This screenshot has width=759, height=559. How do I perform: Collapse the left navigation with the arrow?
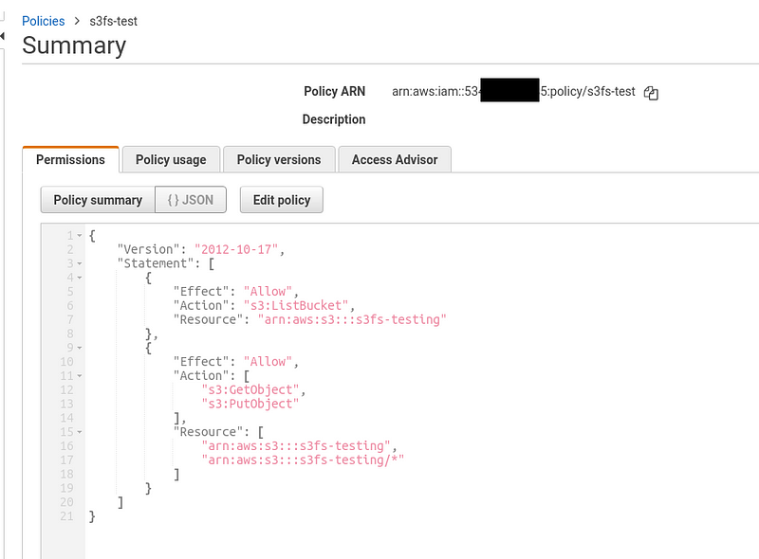(x=3, y=36)
